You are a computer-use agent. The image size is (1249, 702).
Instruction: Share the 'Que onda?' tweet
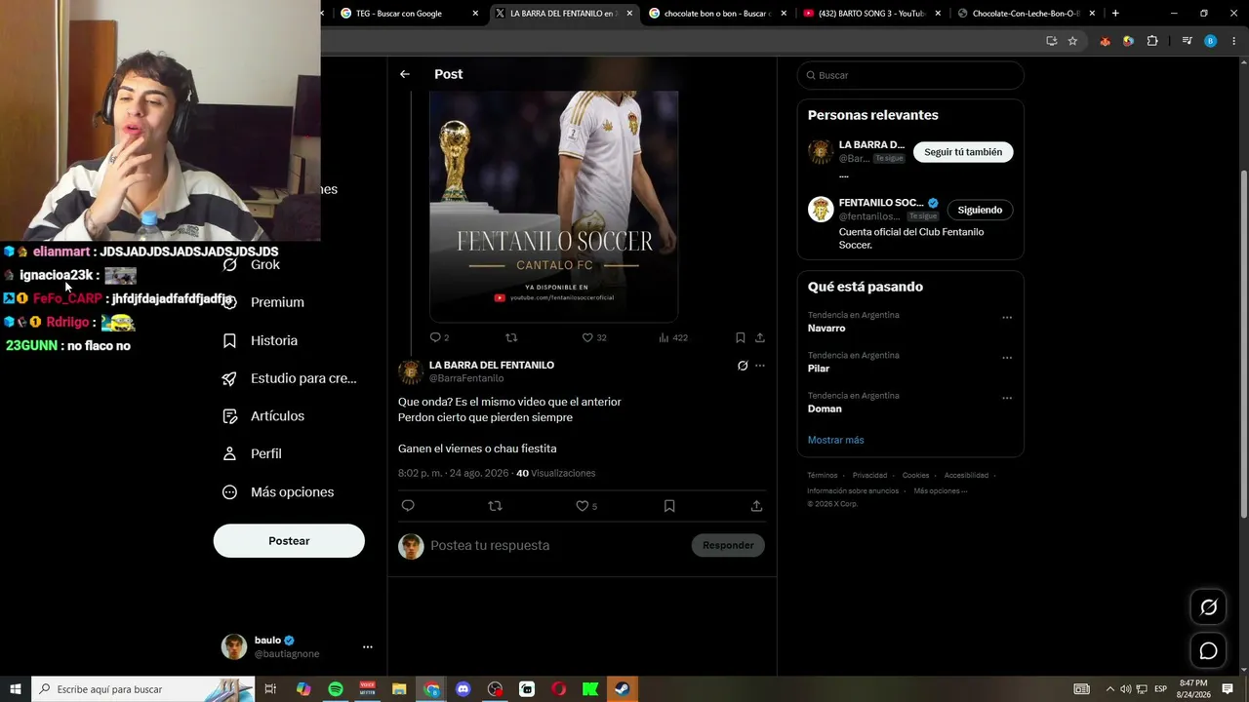click(x=756, y=506)
